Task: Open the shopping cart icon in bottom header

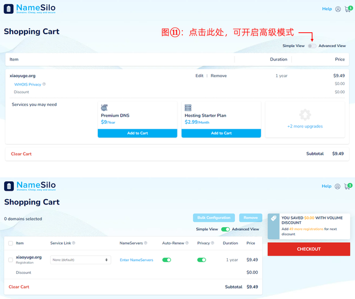Action: (348, 186)
